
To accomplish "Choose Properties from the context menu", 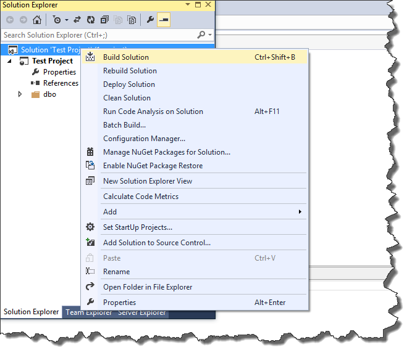I will tap(195, 303).
